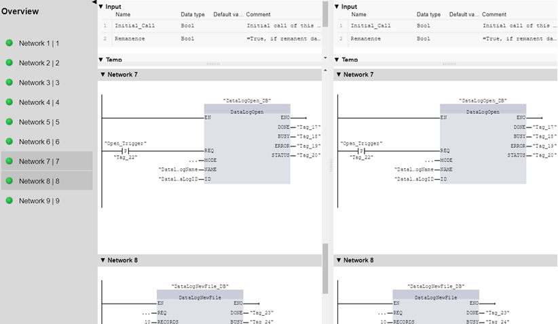Viewport: 558px width, 324px height.
Task: Click "Open_Trigger" P contact in left pane
Action: point(126,151)
